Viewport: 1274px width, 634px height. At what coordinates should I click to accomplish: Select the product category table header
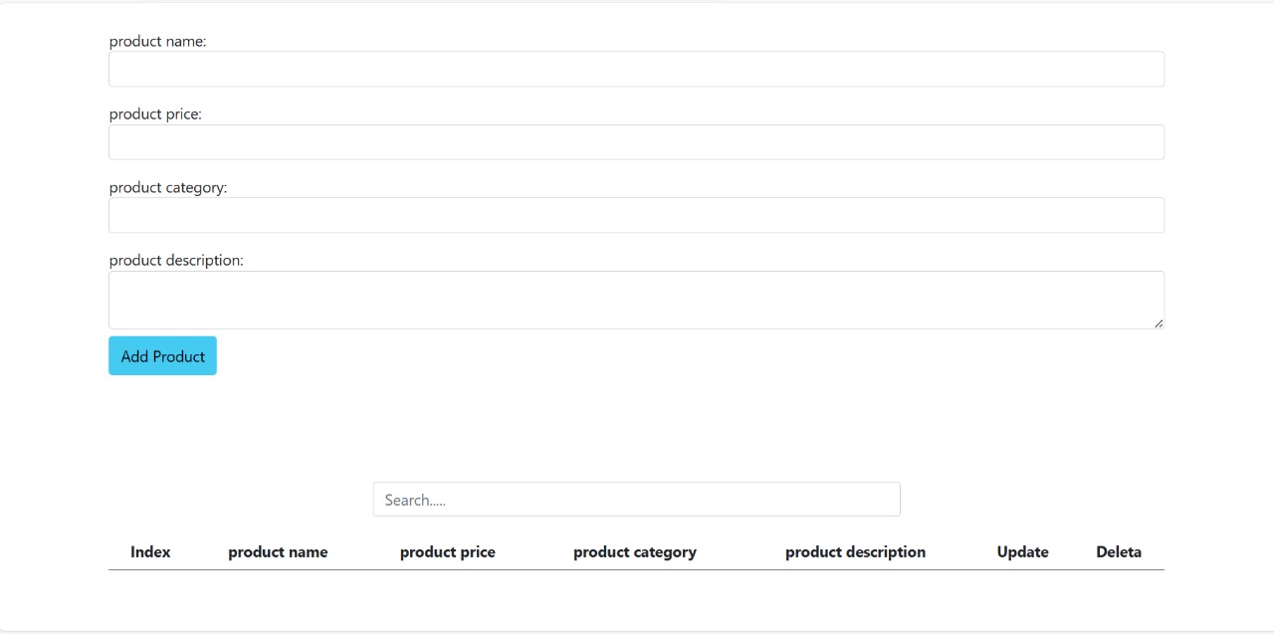635,552
